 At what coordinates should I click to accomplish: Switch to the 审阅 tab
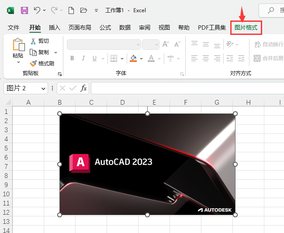click(x=145, y=27)
